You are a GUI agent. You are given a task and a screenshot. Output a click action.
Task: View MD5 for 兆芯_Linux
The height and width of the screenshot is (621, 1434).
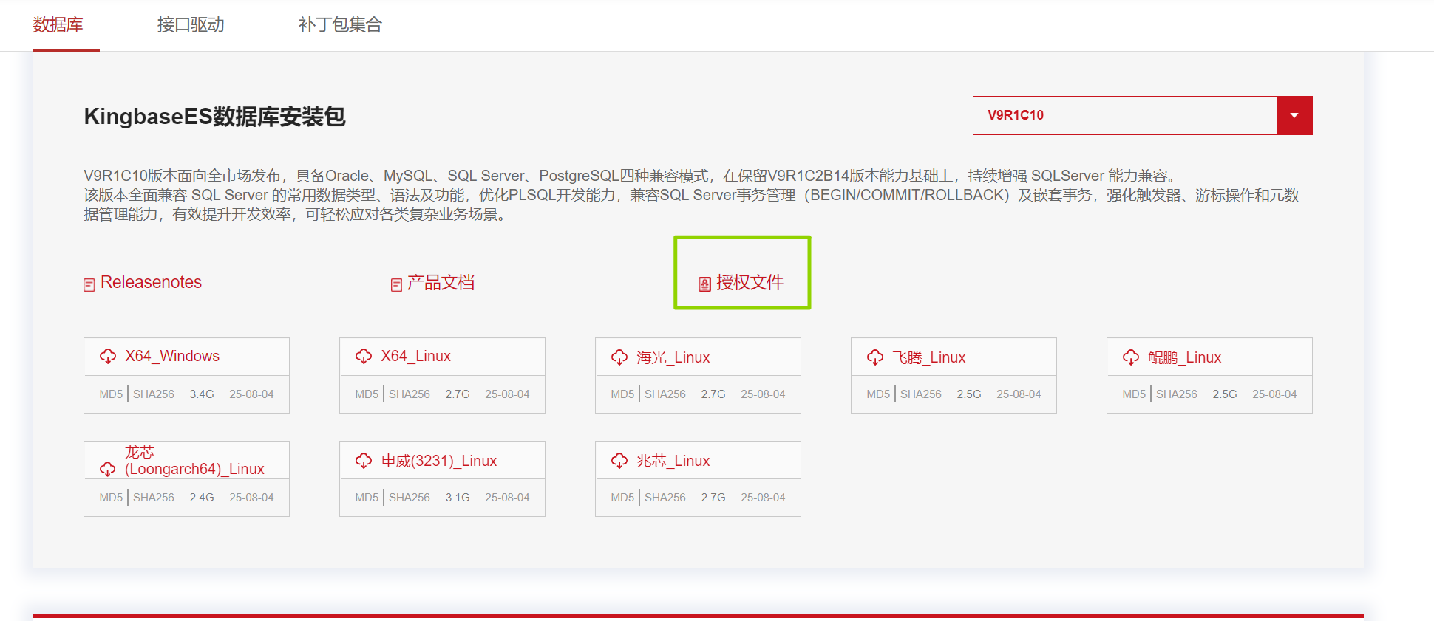pyautogui.click(x=622, y=498)
